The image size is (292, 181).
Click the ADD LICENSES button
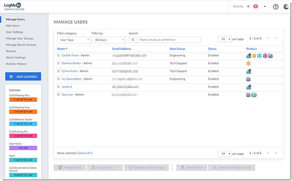(x=23, y=76)
